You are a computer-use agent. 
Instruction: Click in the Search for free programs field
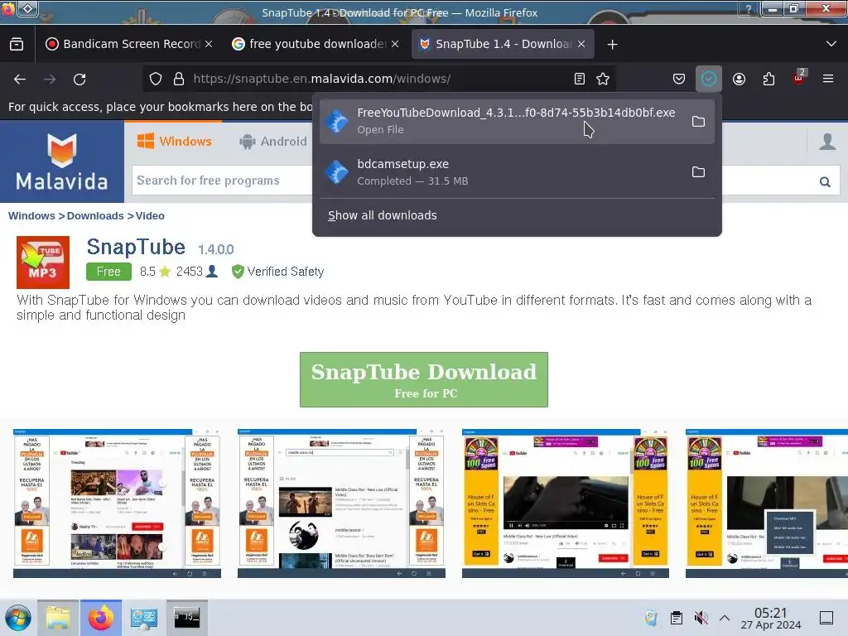click(222, 181)
